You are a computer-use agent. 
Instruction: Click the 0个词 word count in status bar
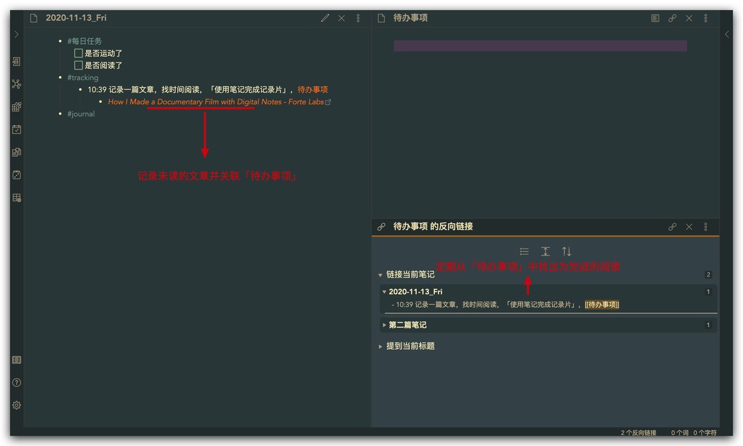[x=679, y=433]
